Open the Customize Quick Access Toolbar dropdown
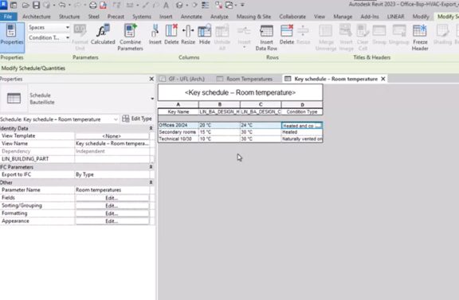This screenshot has width=459, height=300. pyautogui.click(x=242, y=5)
